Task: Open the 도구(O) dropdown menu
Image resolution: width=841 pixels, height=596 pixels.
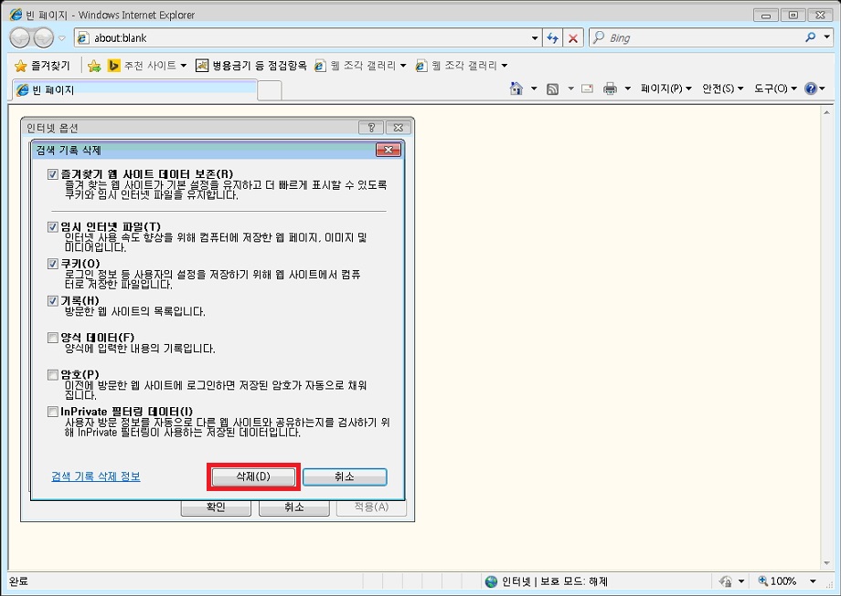Action: pyautogui.click(x=772, y=88)
